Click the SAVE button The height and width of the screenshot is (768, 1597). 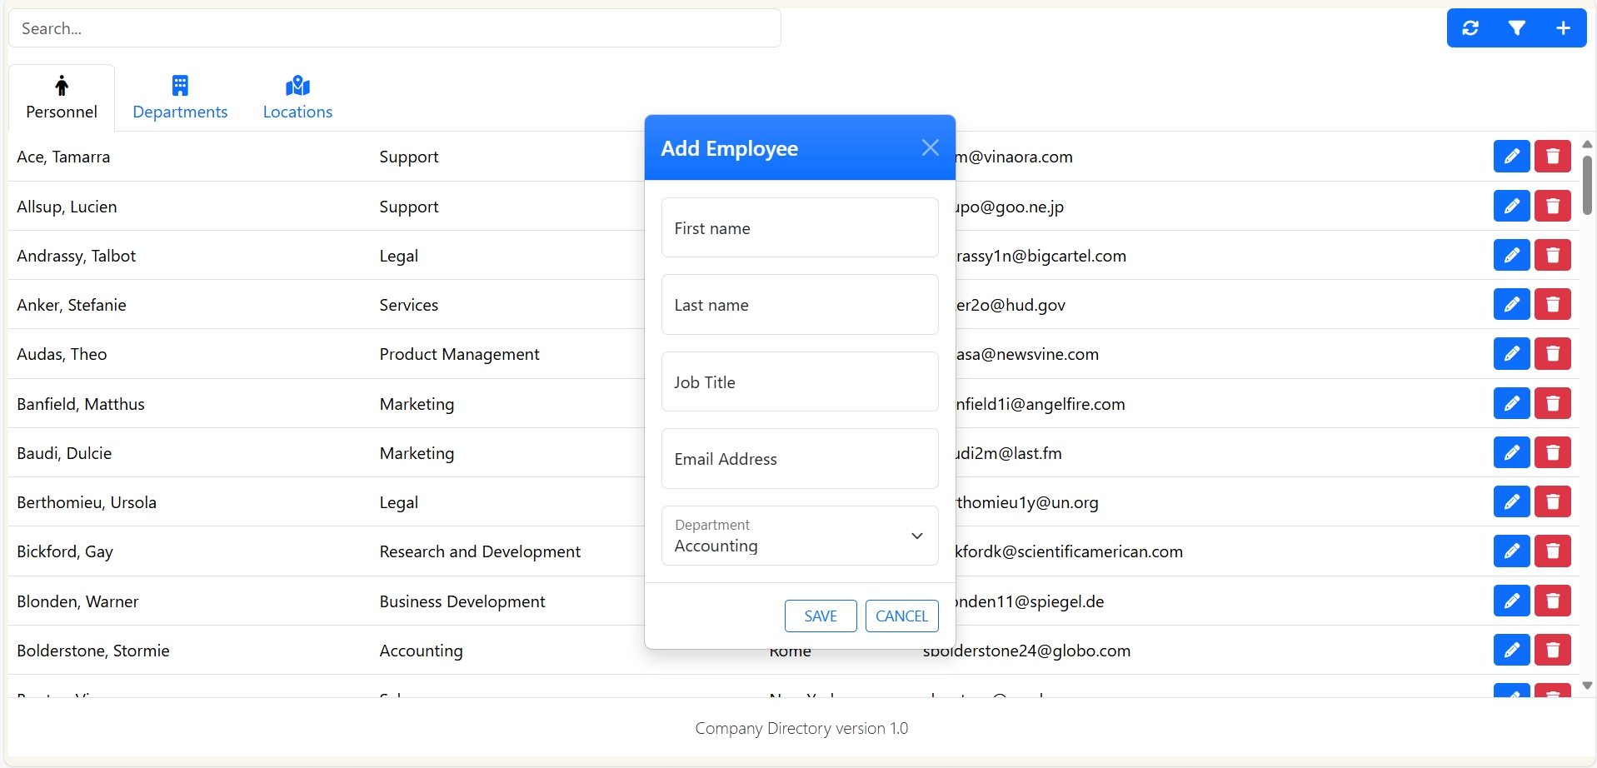click(x=820, y=616)
